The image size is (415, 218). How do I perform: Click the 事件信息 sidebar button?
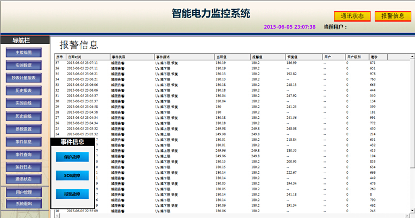point(24,142)
